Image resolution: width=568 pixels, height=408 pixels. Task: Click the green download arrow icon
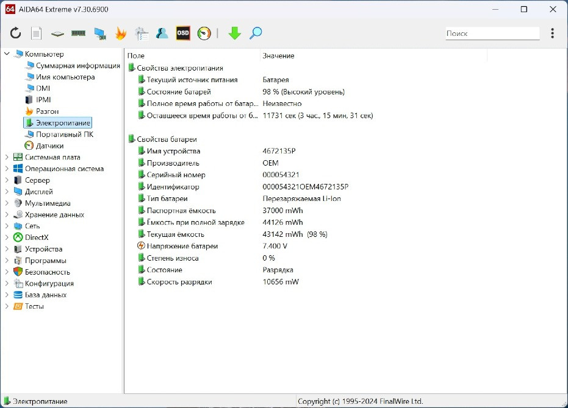click(x=235, y=33)
